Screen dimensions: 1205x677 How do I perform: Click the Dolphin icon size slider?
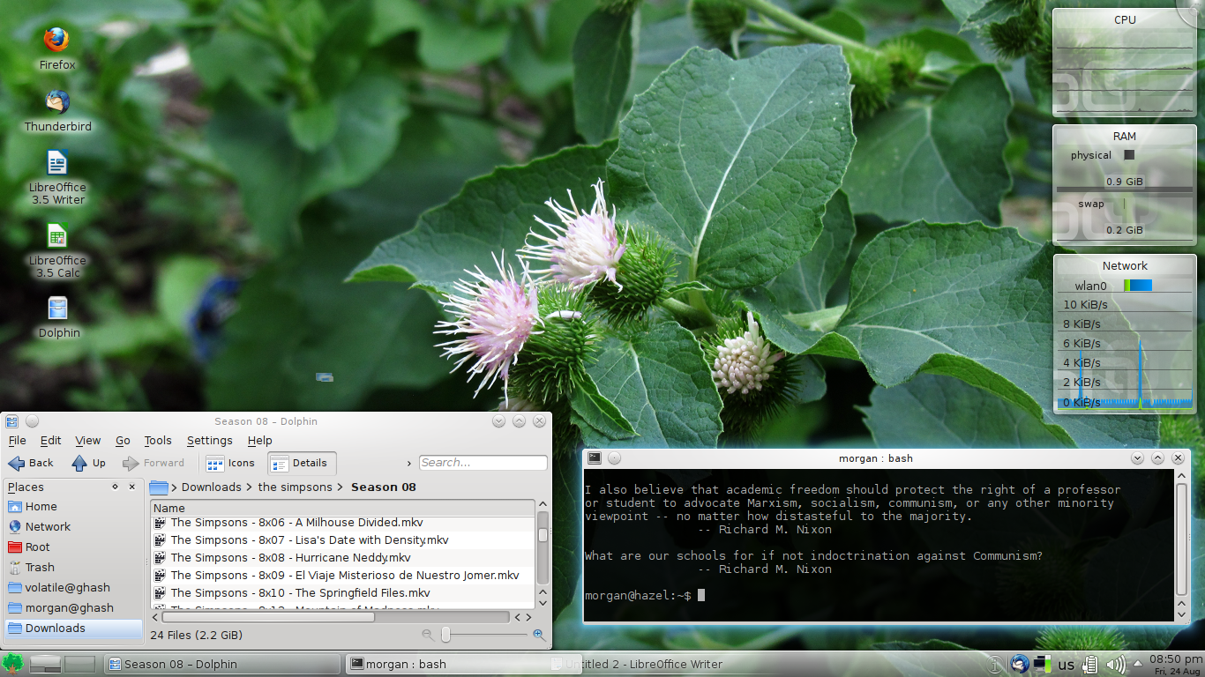tap(484, 634)
